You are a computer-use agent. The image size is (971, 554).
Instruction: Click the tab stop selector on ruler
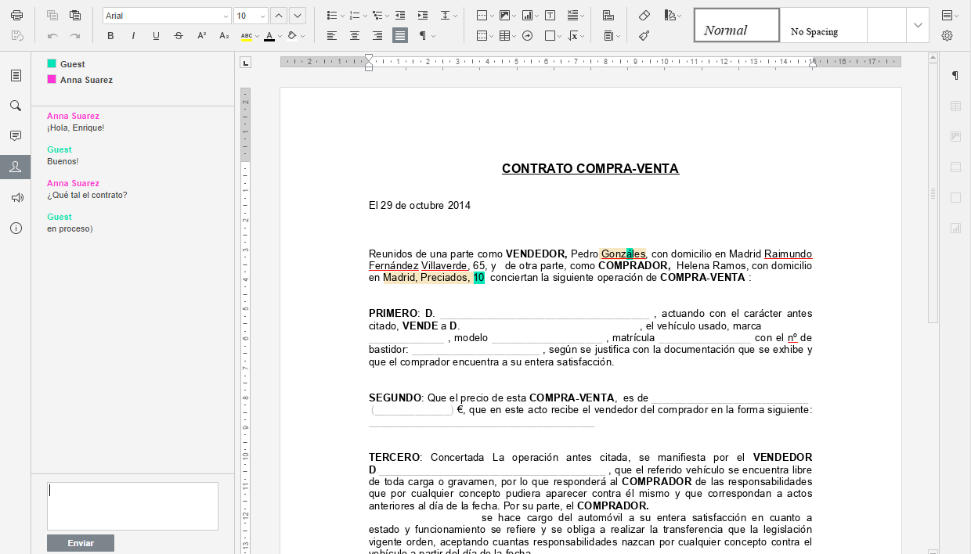pyautogui.click(x=246, y=63)
